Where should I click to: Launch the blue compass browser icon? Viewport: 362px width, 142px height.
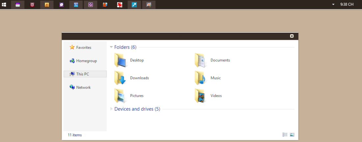coord(76,5)
